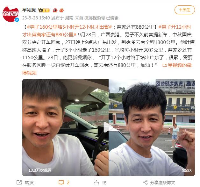Click the red eye Weibo badge icon
200x187 pixels.
click(55, 10)
